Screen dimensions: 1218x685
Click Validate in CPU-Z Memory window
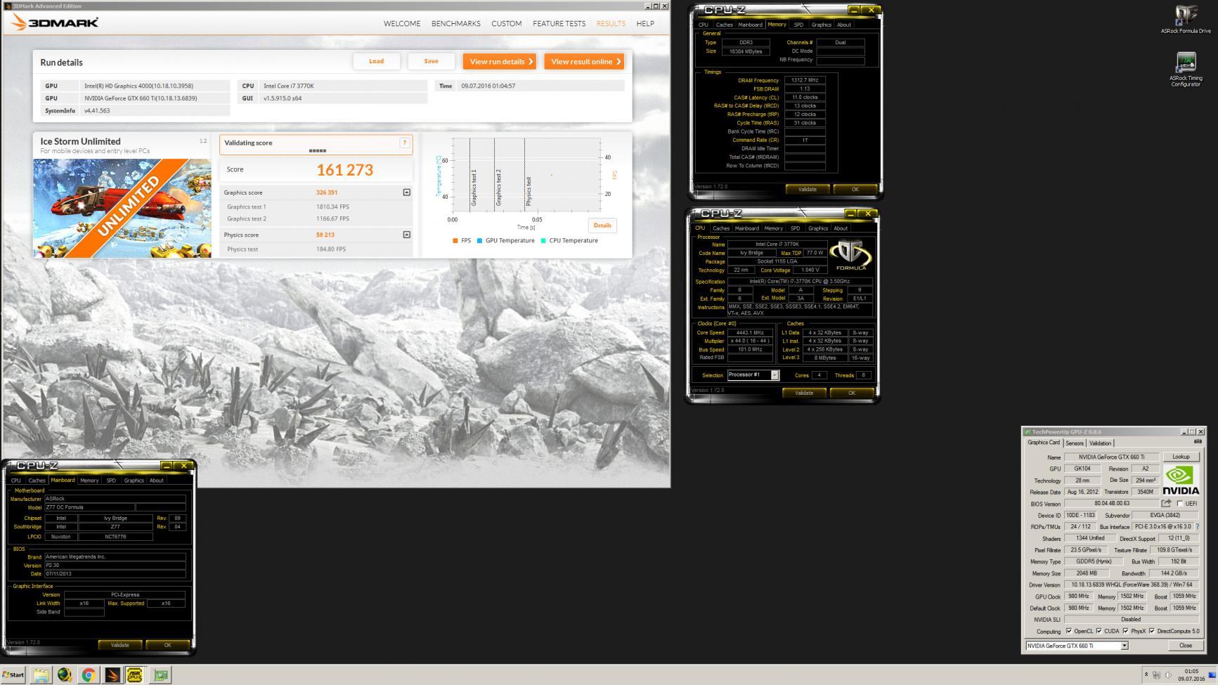808,190
